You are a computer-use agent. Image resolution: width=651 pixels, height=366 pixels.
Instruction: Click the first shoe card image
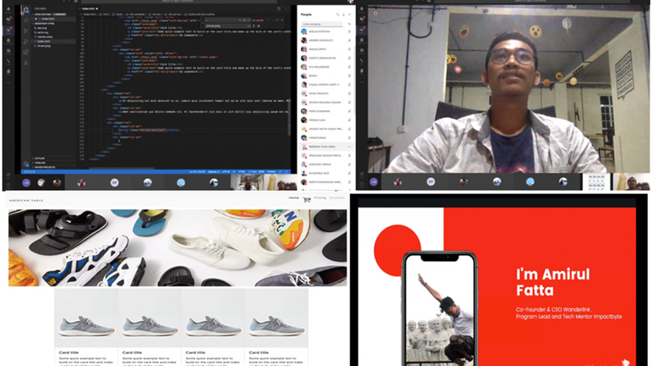click(86, 324)
